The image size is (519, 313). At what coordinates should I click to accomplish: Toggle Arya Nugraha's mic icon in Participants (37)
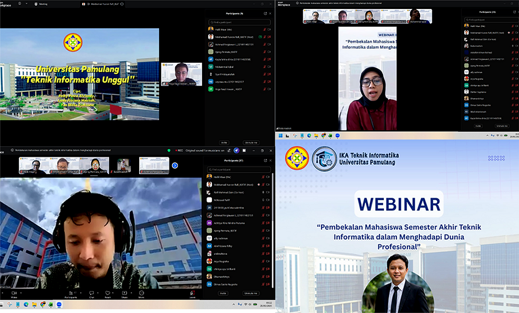tap(263, 261)
